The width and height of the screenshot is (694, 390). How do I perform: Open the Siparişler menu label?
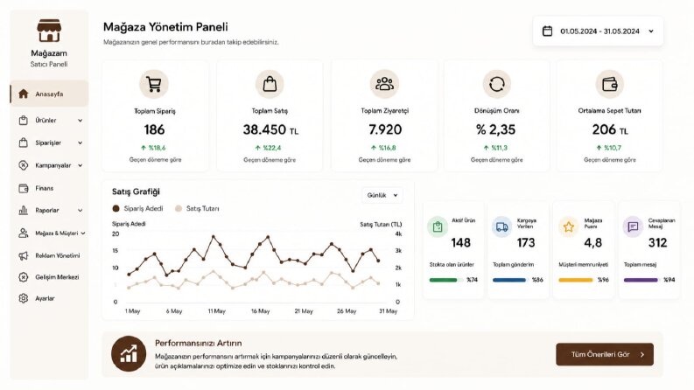tap(48, 143)
